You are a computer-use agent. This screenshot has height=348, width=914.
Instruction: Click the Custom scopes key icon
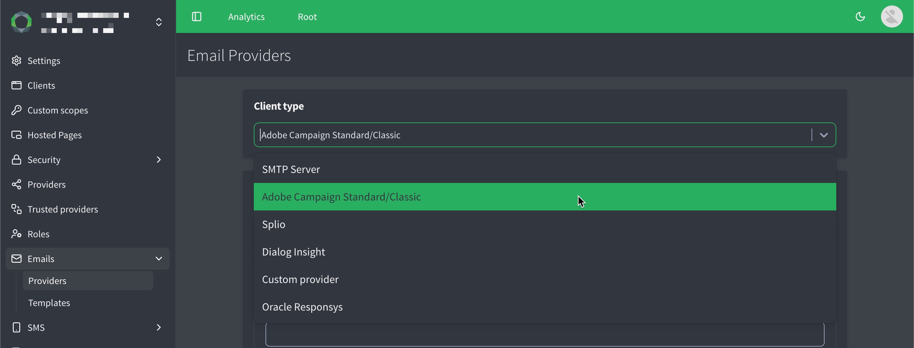pos(16,110)
